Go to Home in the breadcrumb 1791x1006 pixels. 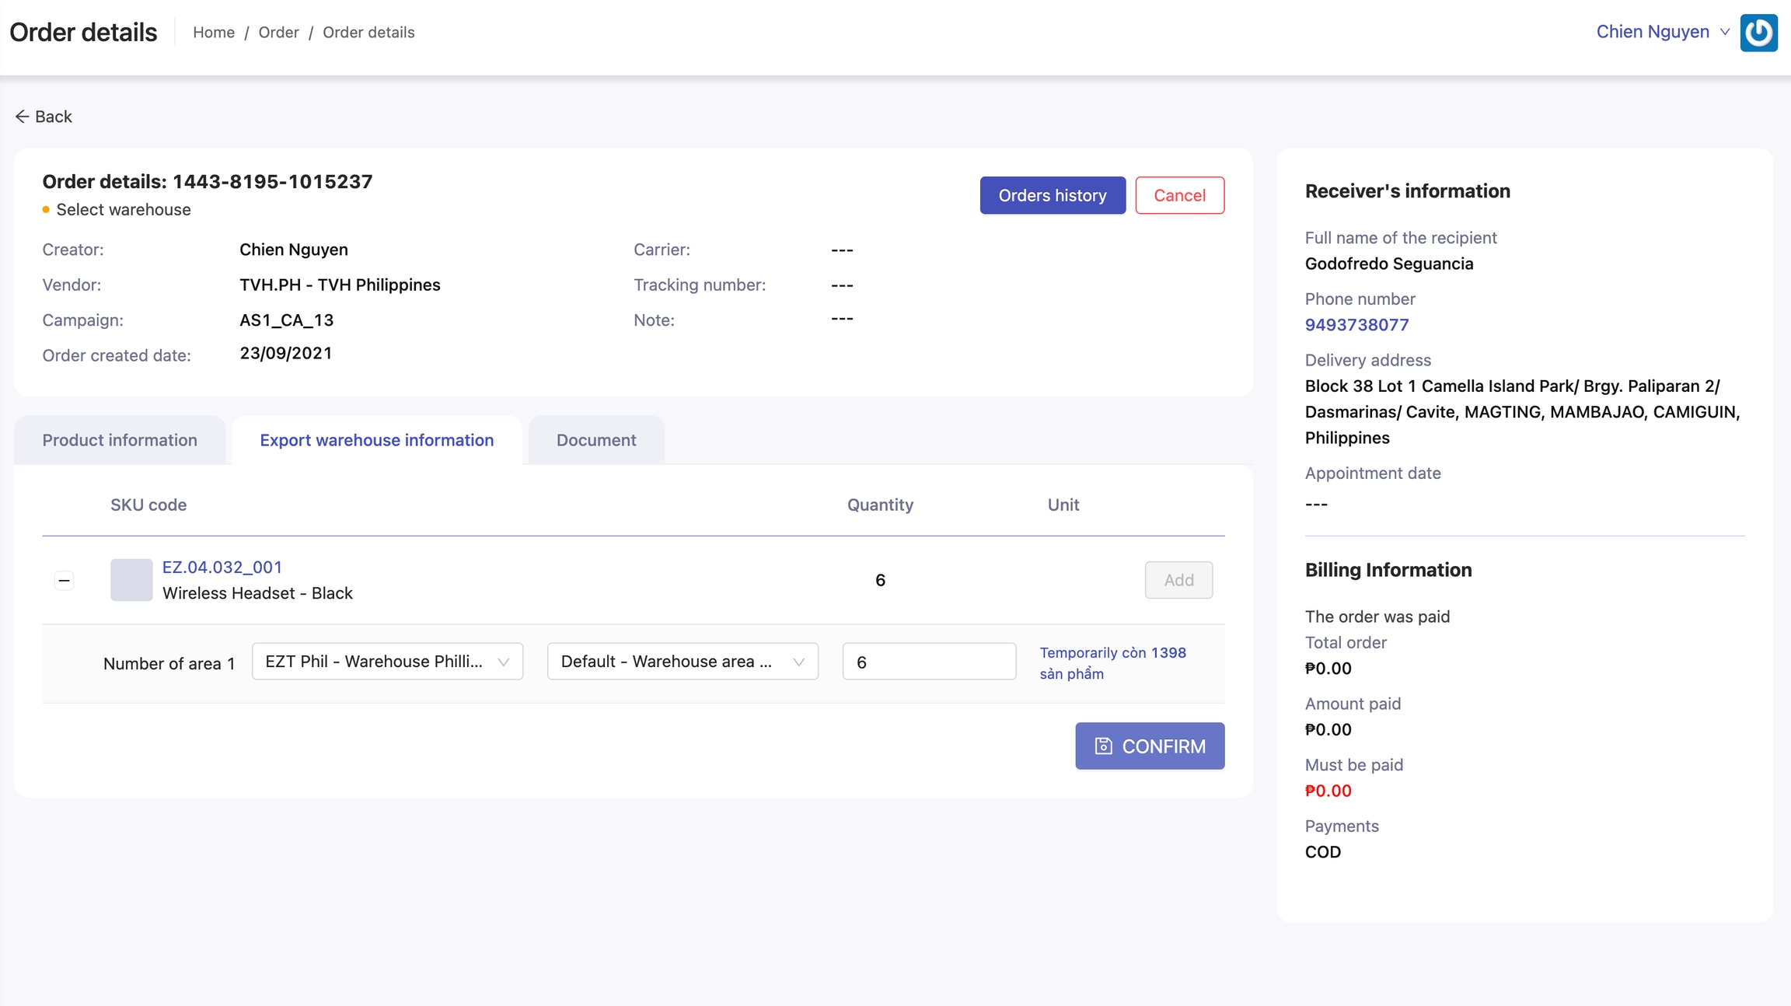[214, 33]
